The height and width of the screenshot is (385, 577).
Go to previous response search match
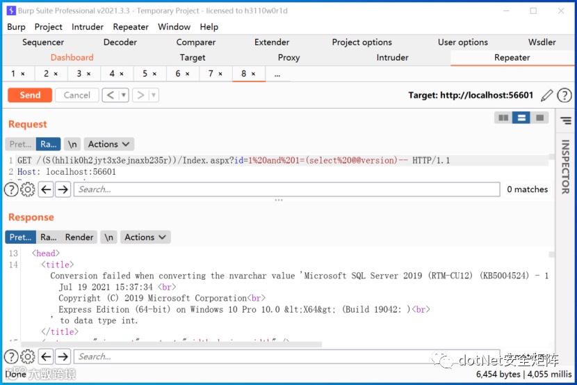point(46,356)
